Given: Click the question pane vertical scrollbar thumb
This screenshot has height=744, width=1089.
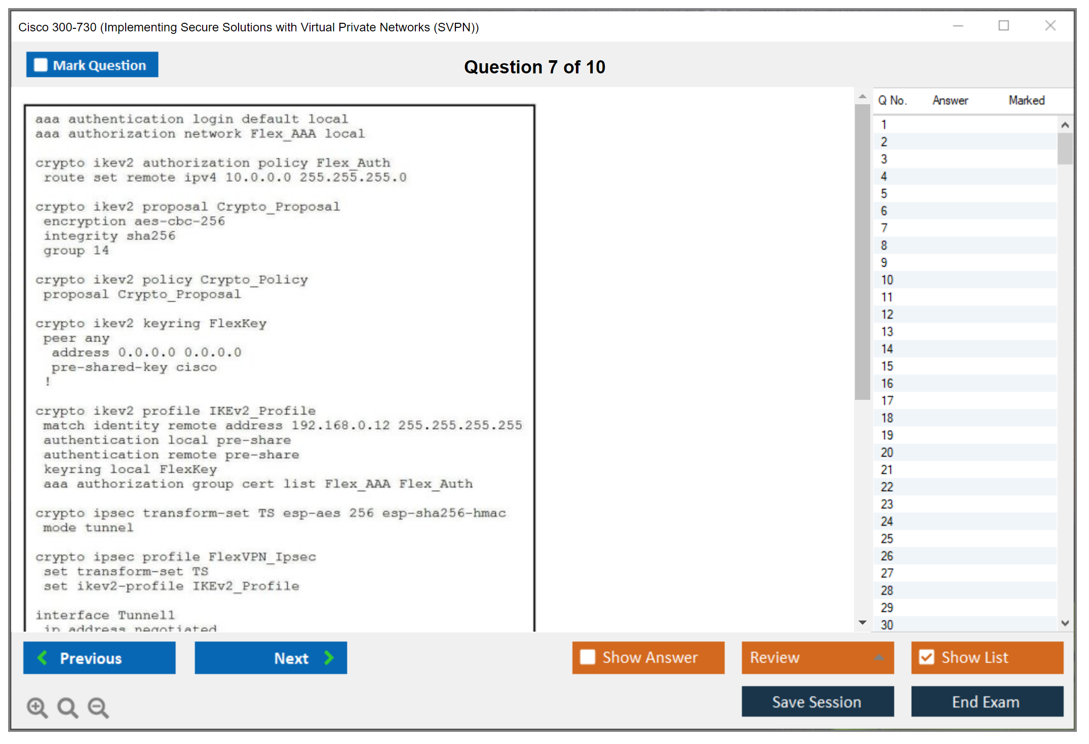Looking at the screenshot, I should [863, 253].
